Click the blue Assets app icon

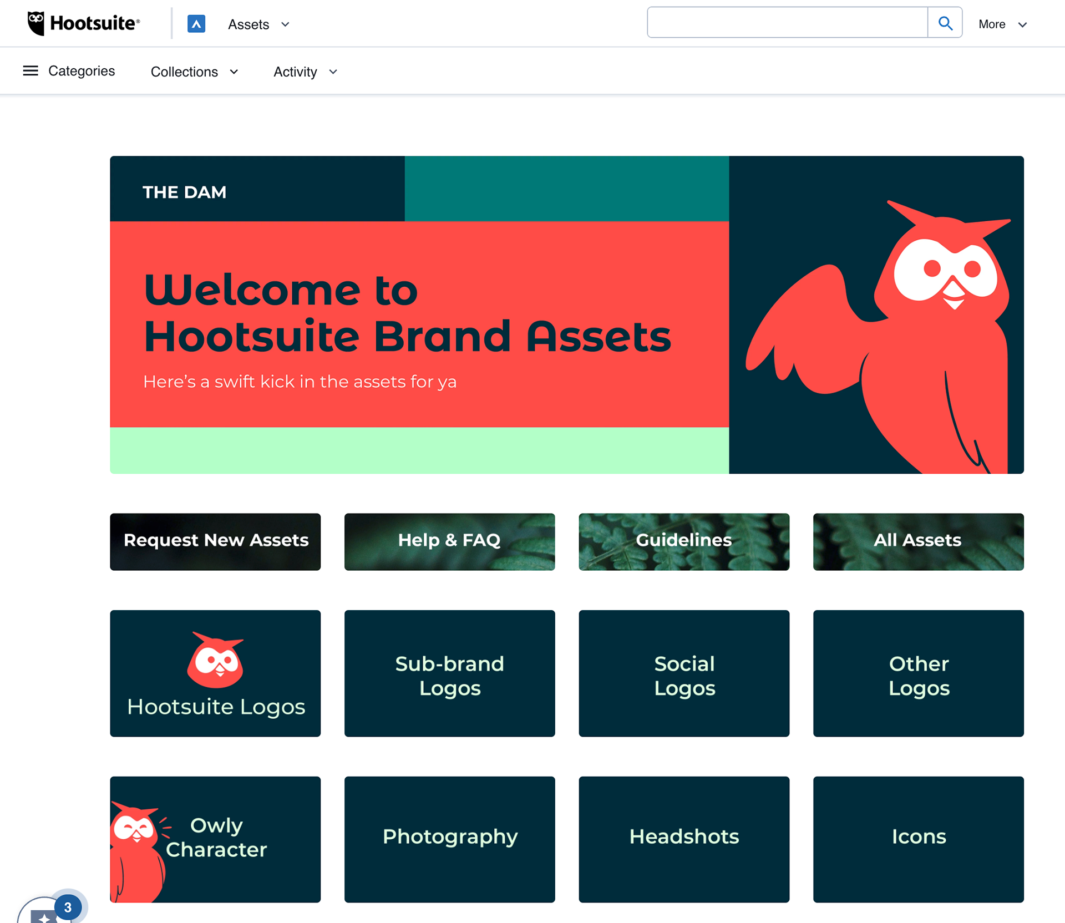pyautogui.click(x=196, y=24)
